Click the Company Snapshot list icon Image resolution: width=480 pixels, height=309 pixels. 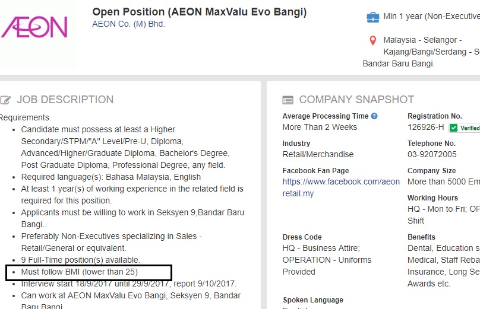pos(288,100)
